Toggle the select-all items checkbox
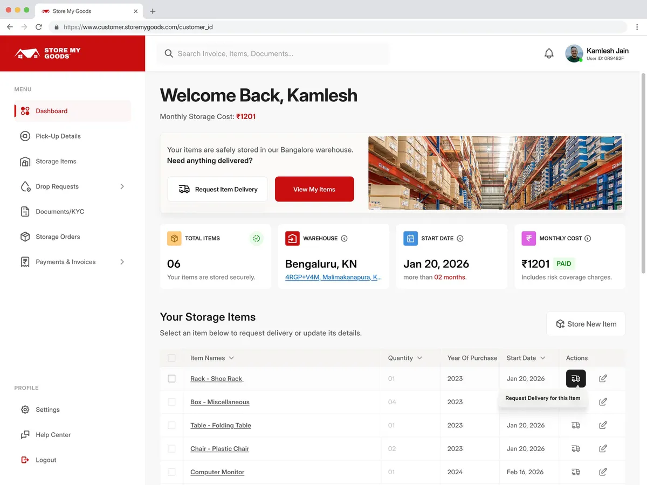 [171, 358]
